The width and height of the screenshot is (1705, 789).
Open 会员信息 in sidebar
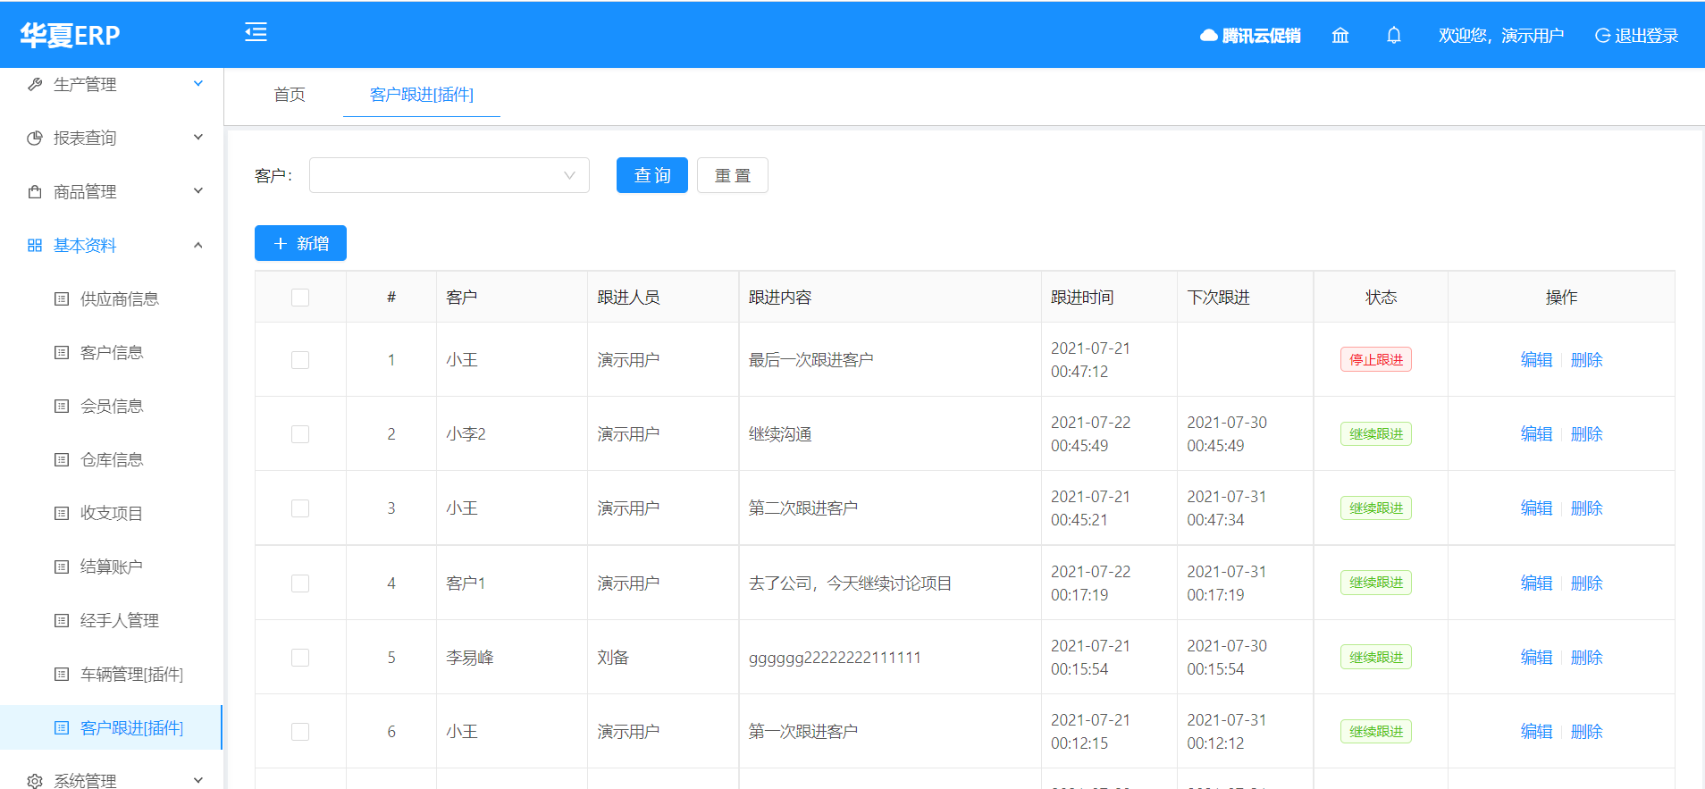112,406
